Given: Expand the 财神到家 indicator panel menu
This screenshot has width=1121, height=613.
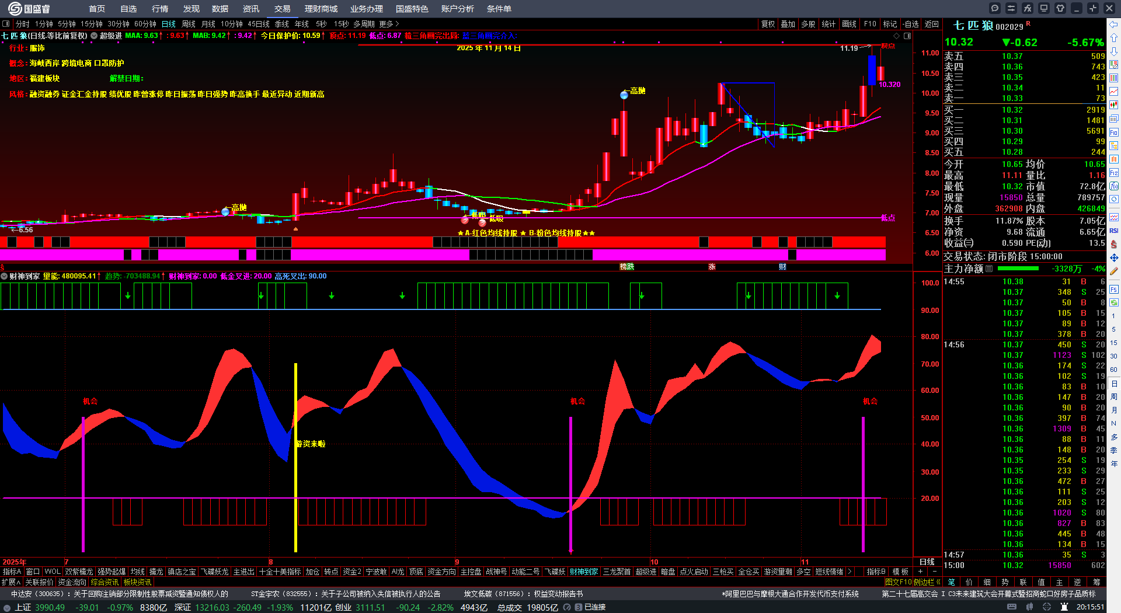Looking at the screenshot, I should (x=4, y=276).
